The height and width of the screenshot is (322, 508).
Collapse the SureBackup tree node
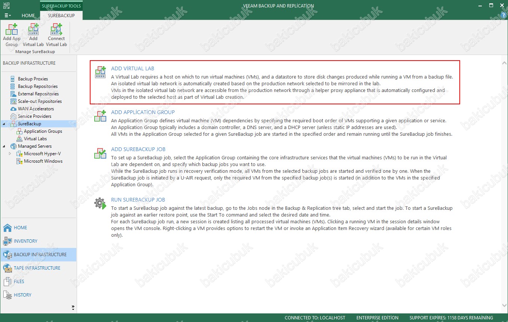[4, 124]
